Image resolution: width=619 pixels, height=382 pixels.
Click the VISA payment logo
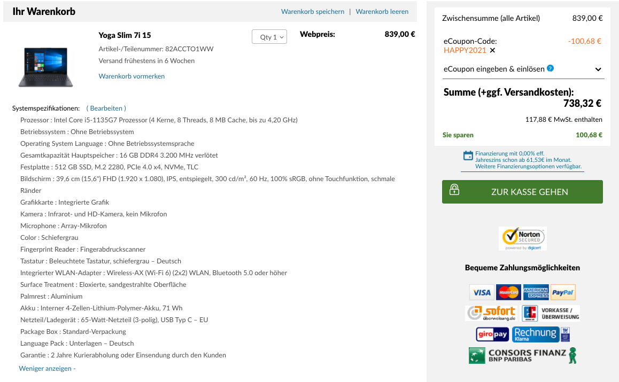click(x=482, y=292)
